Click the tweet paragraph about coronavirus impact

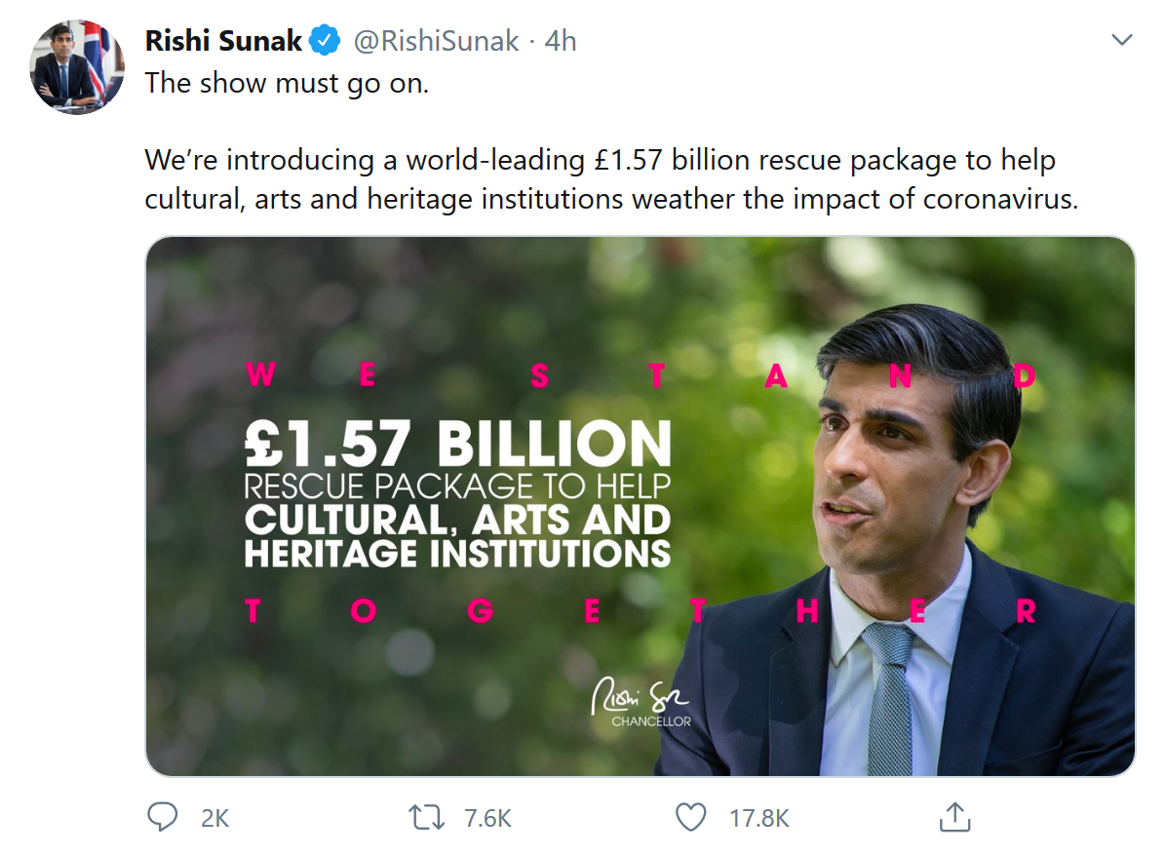click(612, 179)
